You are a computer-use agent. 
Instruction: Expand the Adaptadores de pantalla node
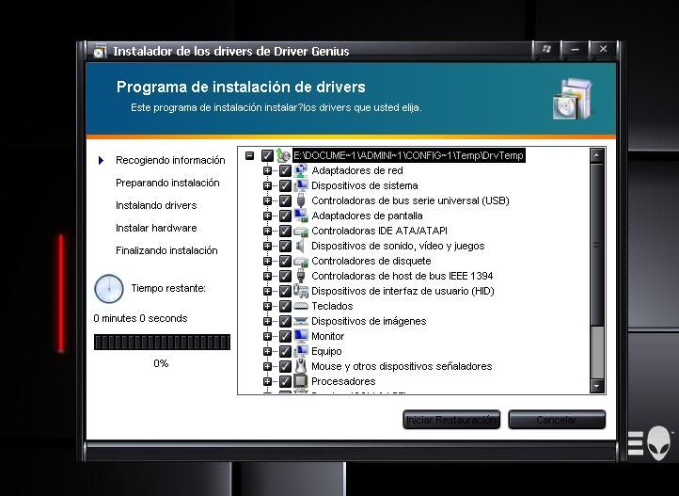pyautogui.click(x=267, y=216)
